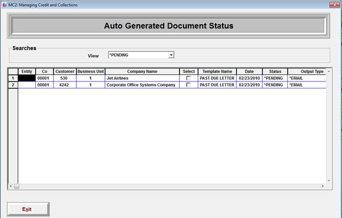Click the MC2 application icon in title bar
The image size is (342, 218).
coord(4,5)
